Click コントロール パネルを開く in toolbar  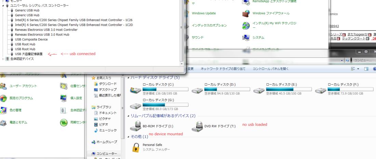270,69
